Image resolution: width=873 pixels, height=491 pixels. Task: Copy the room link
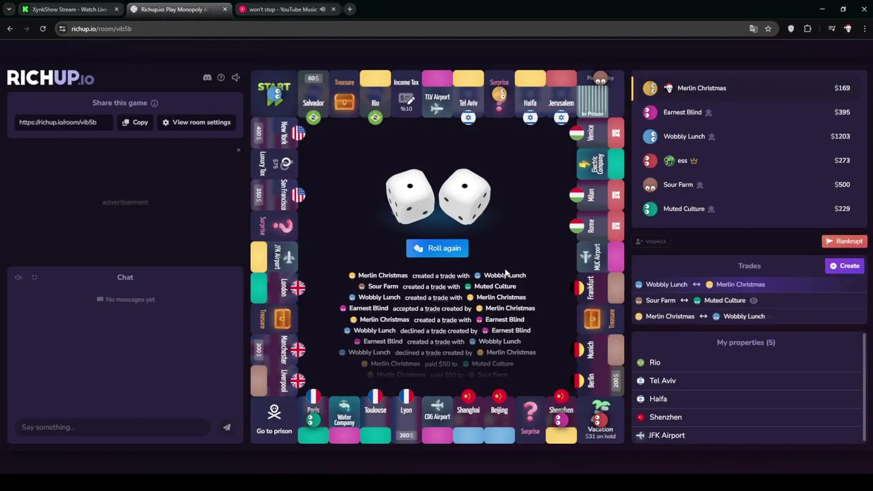(x=135, y=122)
